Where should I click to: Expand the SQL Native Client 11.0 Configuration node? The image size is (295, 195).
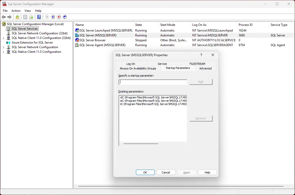pyautogui.click(x=3, y=52)
